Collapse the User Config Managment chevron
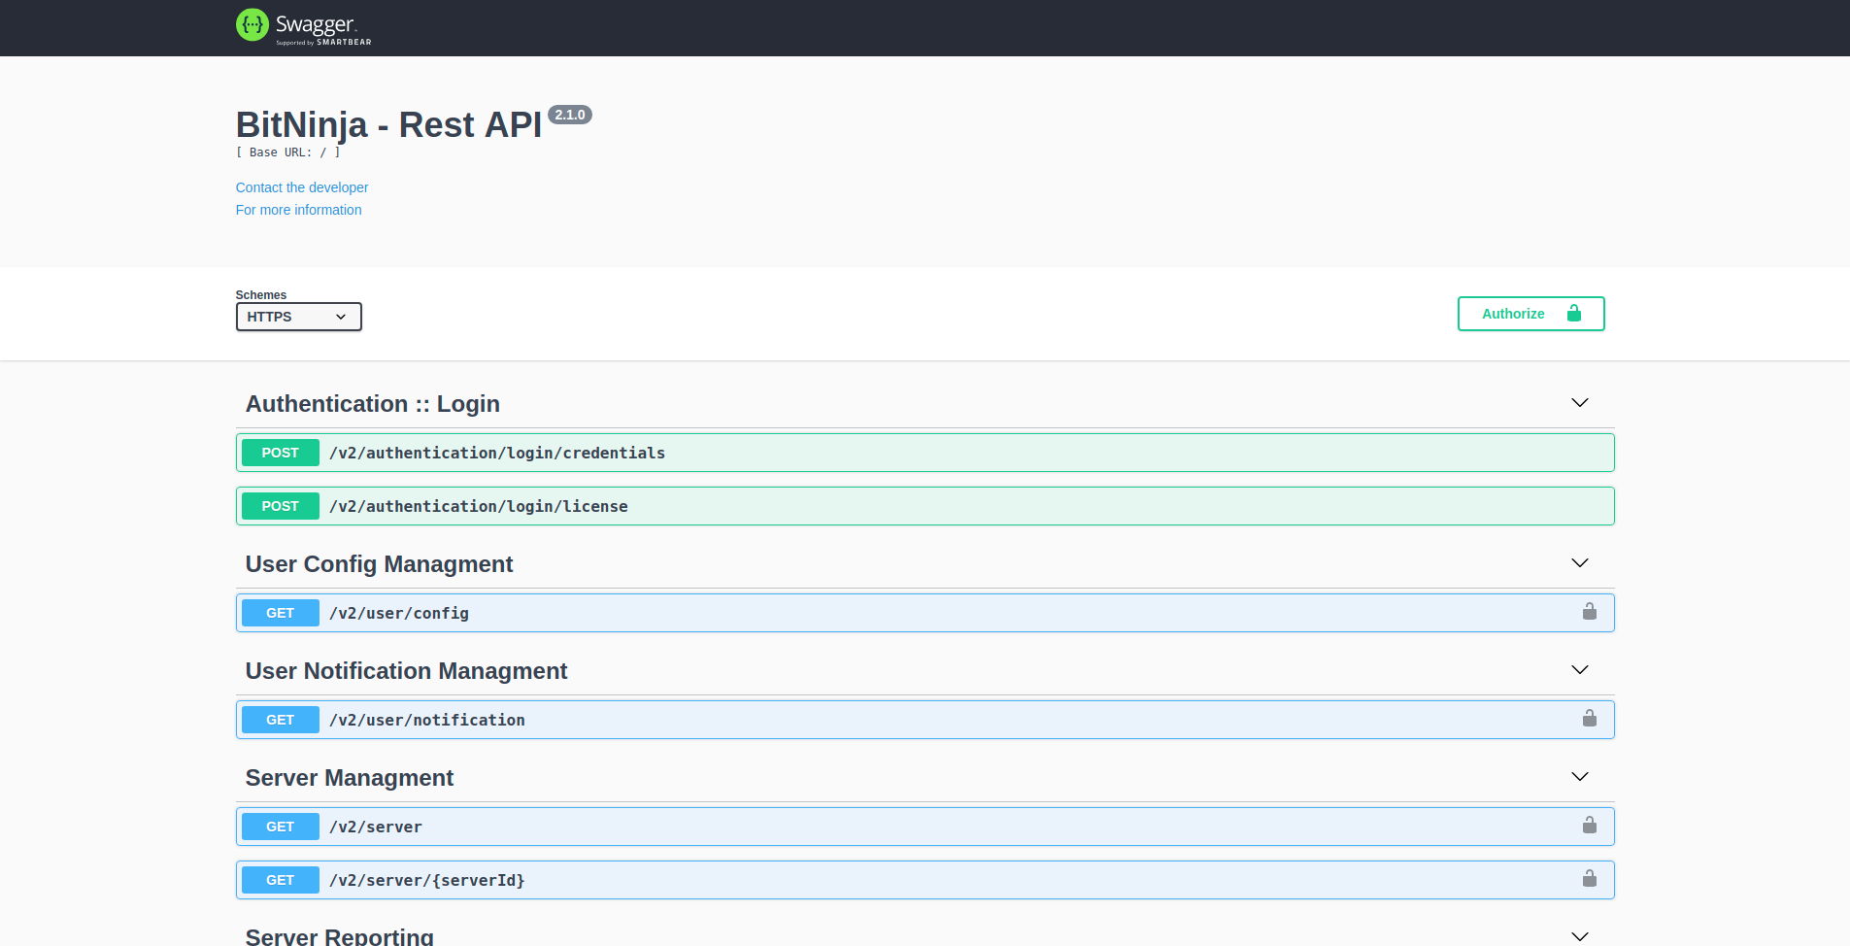This screenshot has width=1850, height=946. tap(1580, 563)
